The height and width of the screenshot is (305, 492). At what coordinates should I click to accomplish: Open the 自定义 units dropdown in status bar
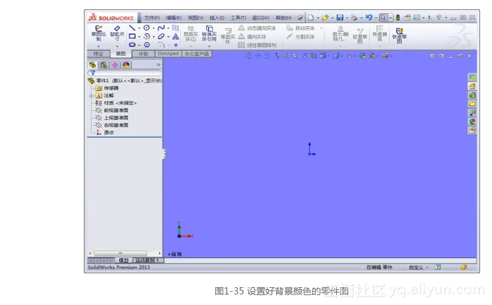pyautogui.click(x=418, y=267)
